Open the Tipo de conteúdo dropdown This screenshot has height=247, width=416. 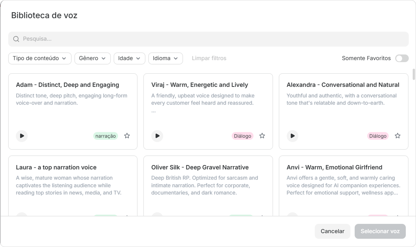[40, 58]
